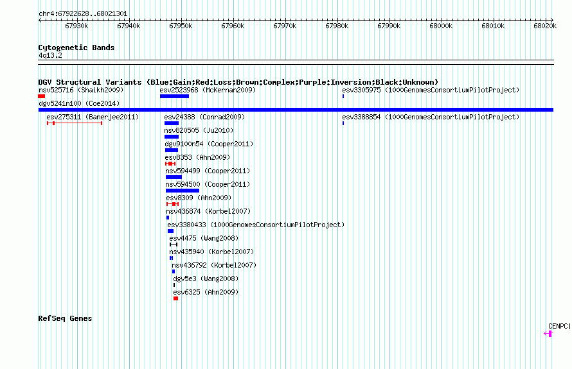Screen dimensions: 572x369
Task: Click the nsv594500 blue gain bar
Action: (183, 191)
